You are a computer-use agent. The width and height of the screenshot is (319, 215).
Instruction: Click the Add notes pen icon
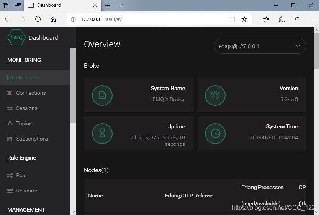click(x=281, y=19)
